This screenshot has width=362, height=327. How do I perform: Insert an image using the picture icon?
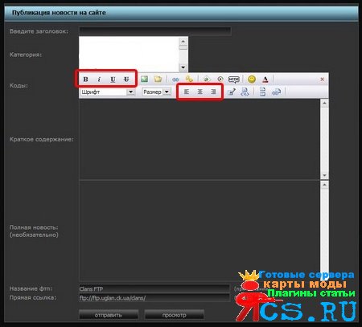click(144, 79)
